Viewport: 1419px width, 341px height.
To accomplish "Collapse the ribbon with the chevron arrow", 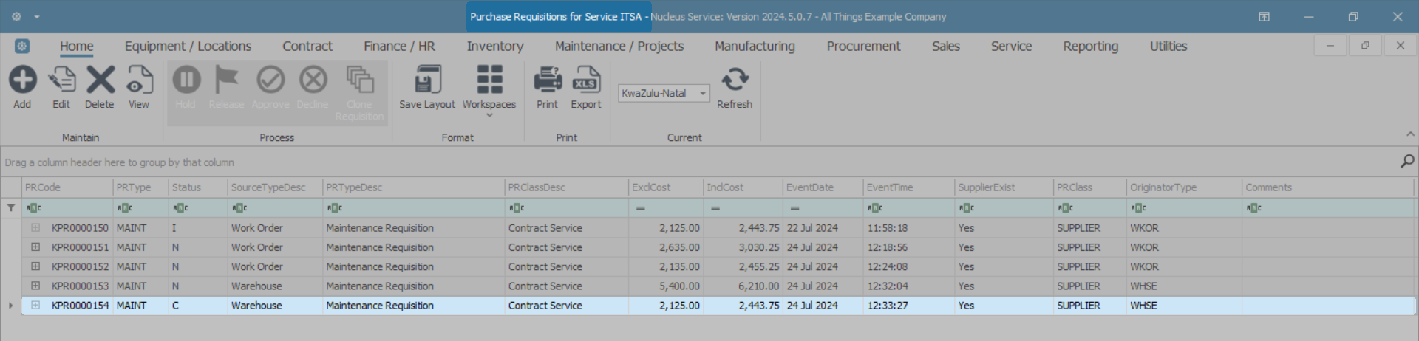I will [1410, 134].
